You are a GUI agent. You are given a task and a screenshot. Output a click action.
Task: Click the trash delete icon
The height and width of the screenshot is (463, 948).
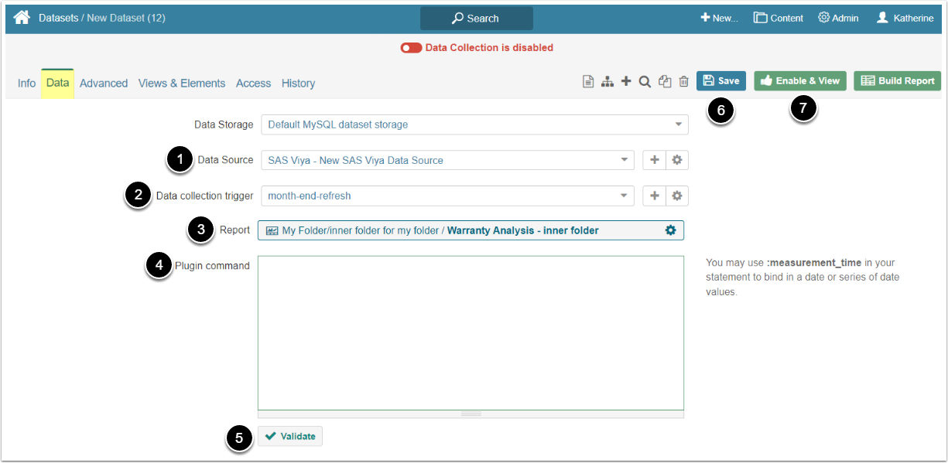click(683, 81)
